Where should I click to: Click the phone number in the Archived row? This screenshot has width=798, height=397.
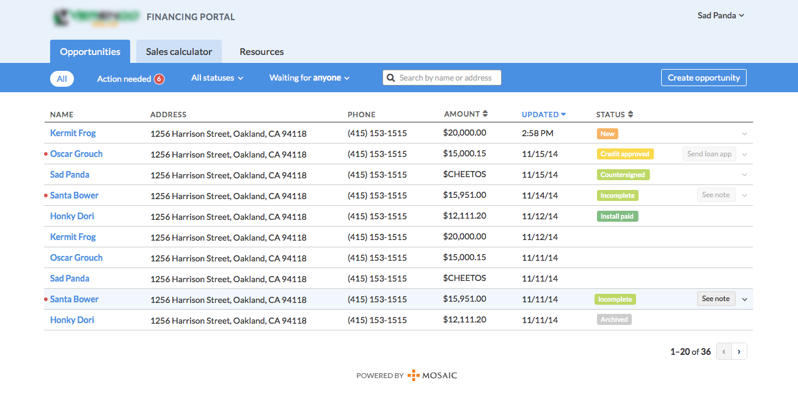coord(377,320)
